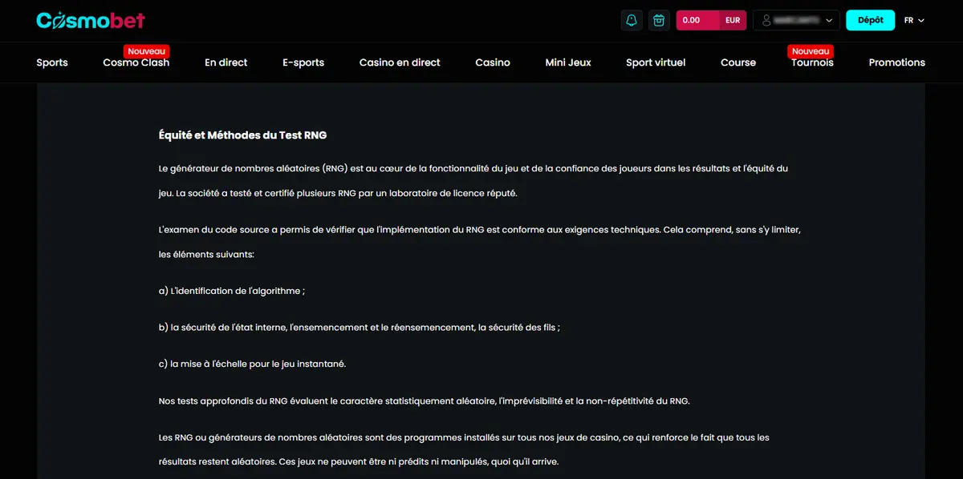This screenshot has height=479, width=963.
Task: Open the gift basket icon
Action: click(x=659, y=20)
